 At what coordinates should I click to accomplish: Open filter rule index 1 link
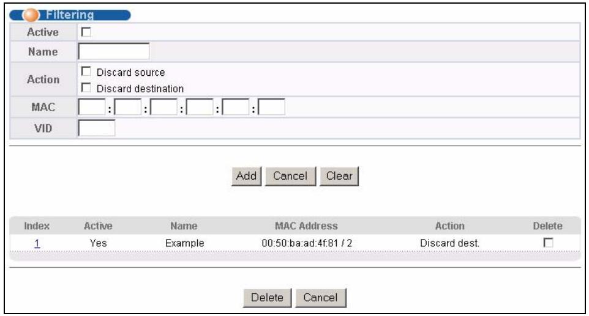(37, 243)
